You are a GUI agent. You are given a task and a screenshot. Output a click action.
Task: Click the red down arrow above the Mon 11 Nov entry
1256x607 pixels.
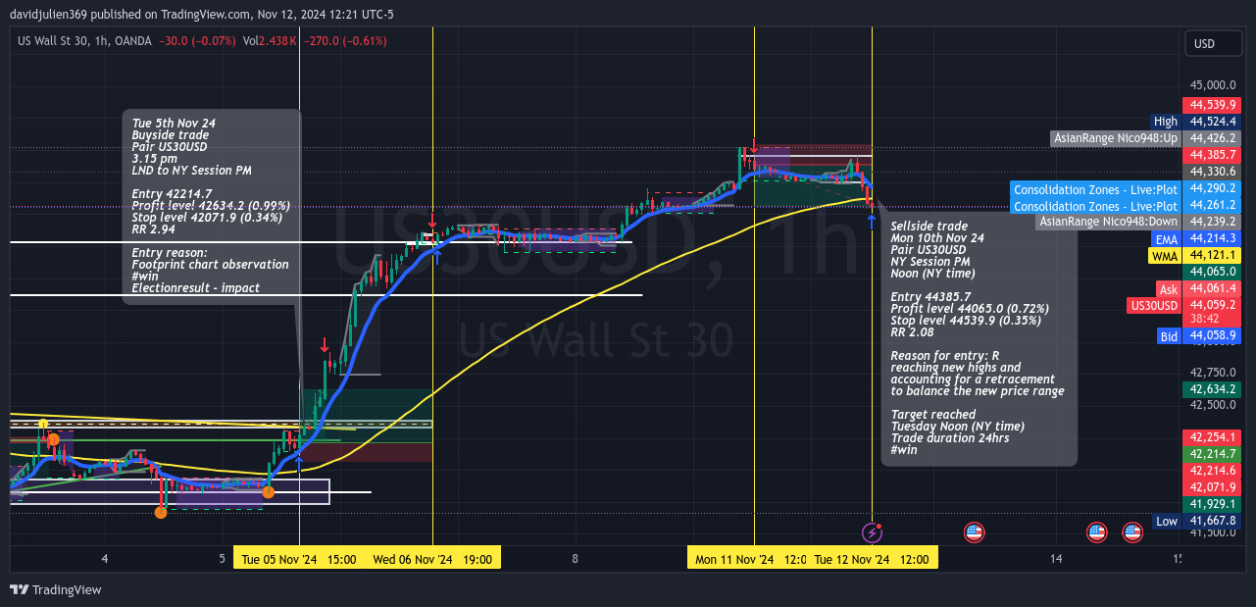(754, 145)
